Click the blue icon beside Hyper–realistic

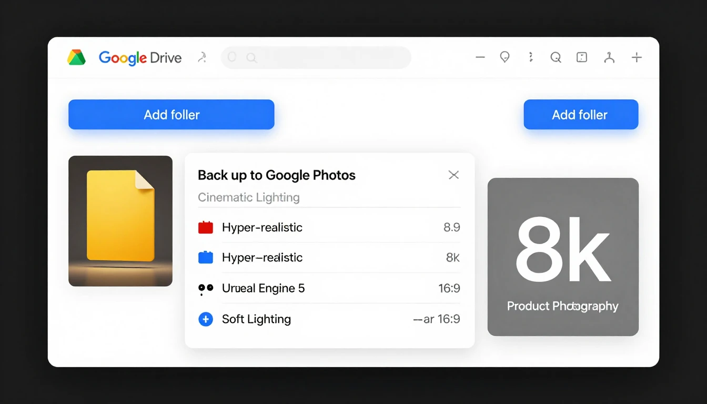point(205,257)
